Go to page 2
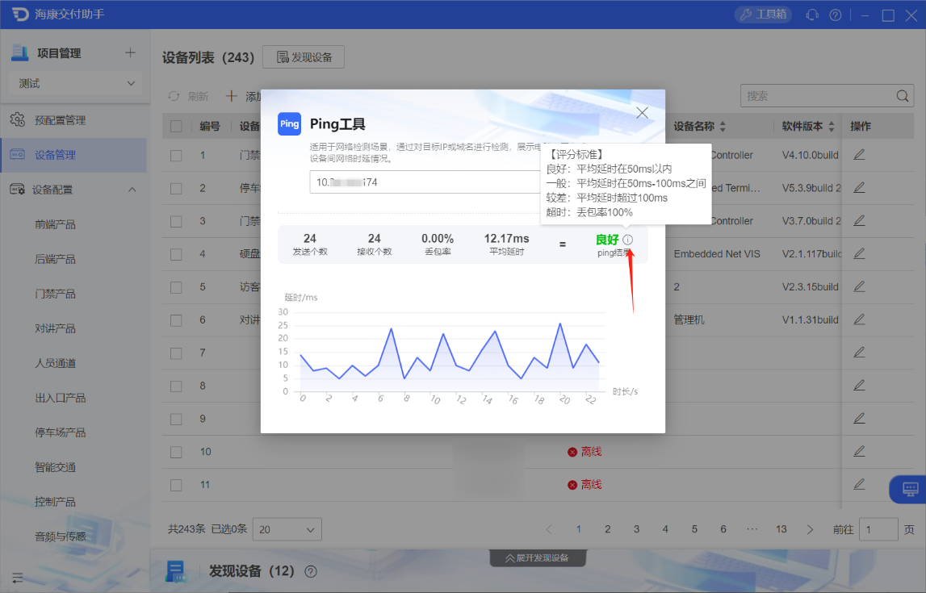The width and height of the screenshot is (926, 593). (607, 529)
